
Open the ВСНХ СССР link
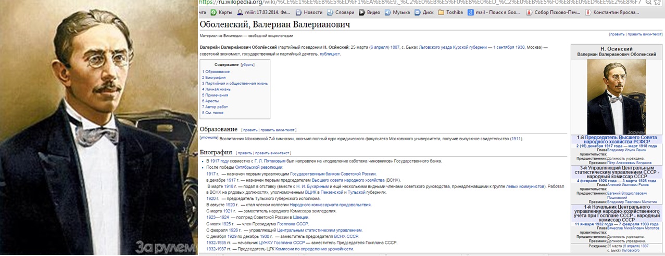tap(346, 236)
